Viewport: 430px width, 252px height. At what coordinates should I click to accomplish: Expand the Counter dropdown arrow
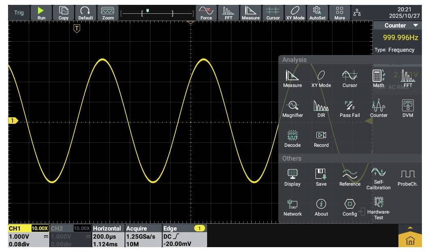416,25
